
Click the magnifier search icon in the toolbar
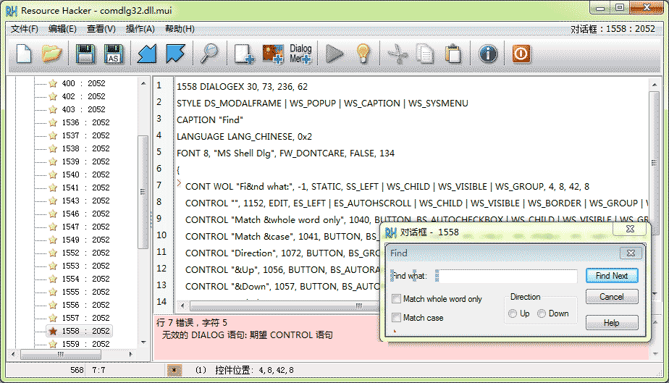pyautogui.click(x=209, y=54)
